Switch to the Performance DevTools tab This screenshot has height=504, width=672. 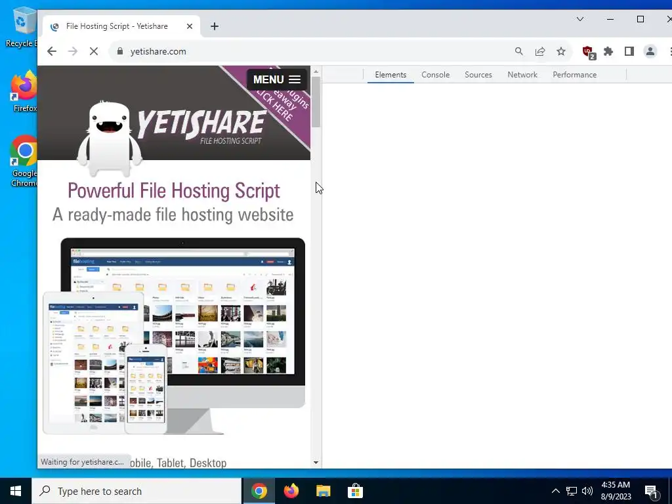[574, 75]
